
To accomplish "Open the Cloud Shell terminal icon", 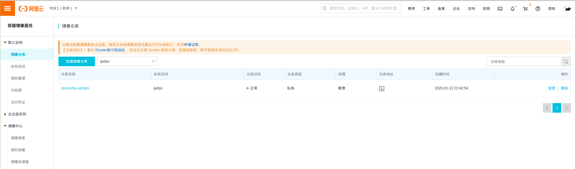I will click(x=500, y=9).
